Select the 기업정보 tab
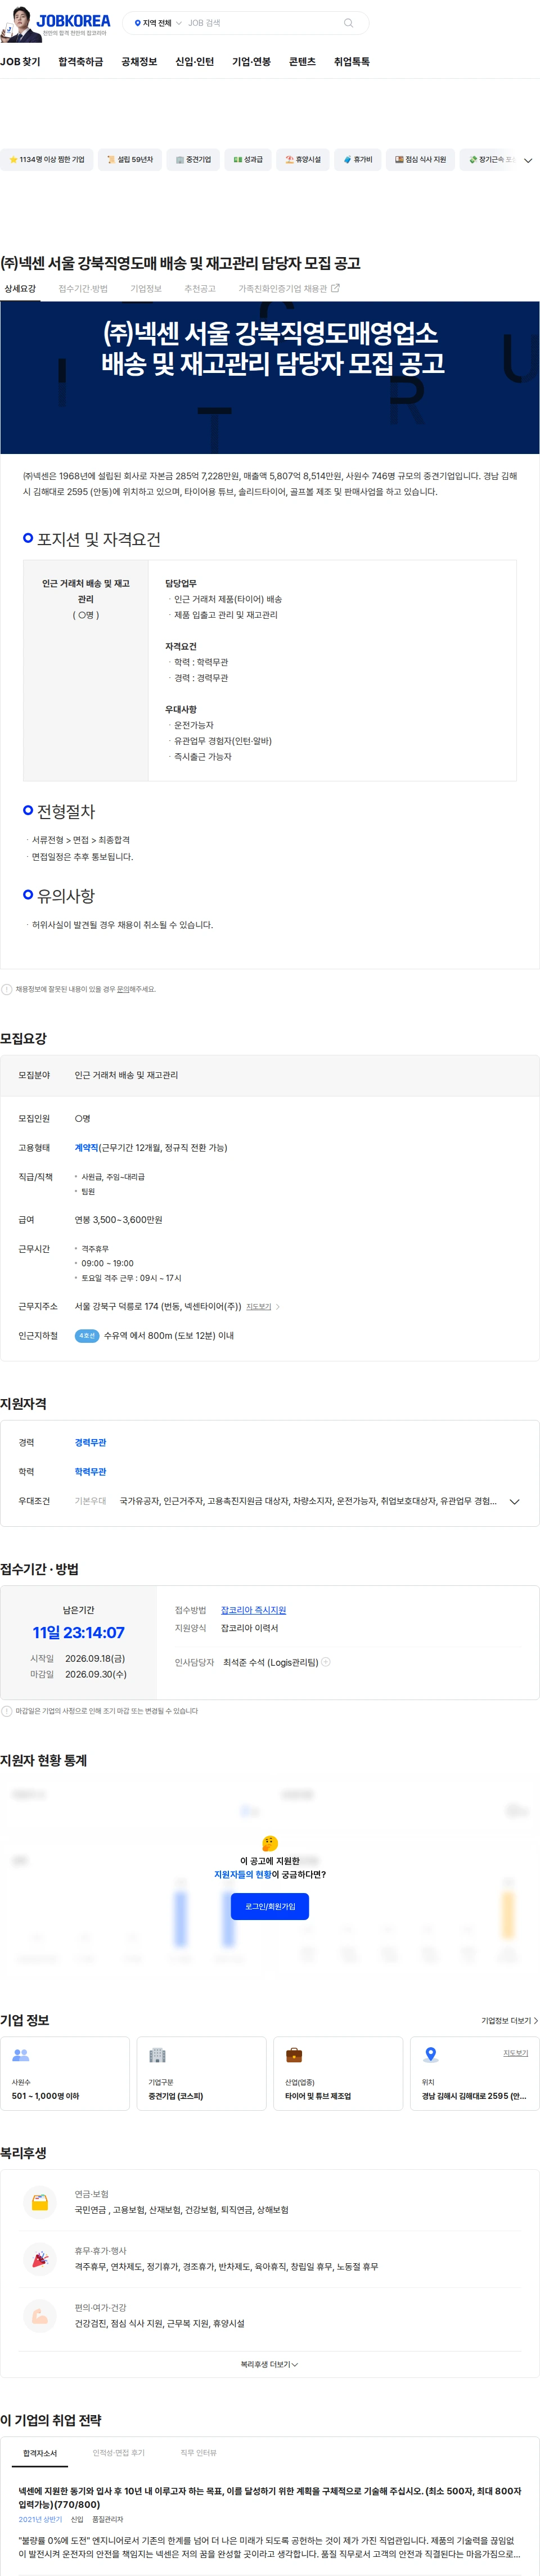This screenshot has height=2576, width=540. 146,289
